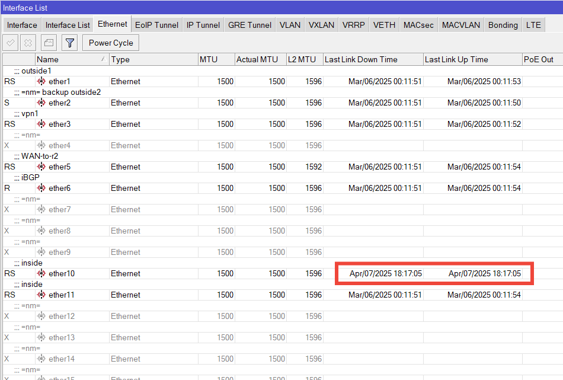
Task: Open the MACVLAN tab
Action: pyautogui.click(x=461, y=25)
